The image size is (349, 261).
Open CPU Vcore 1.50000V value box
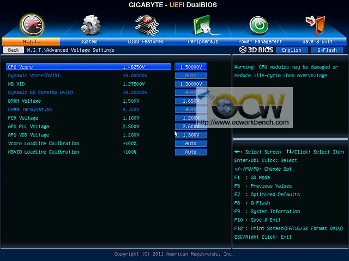(x=191, y=67)
